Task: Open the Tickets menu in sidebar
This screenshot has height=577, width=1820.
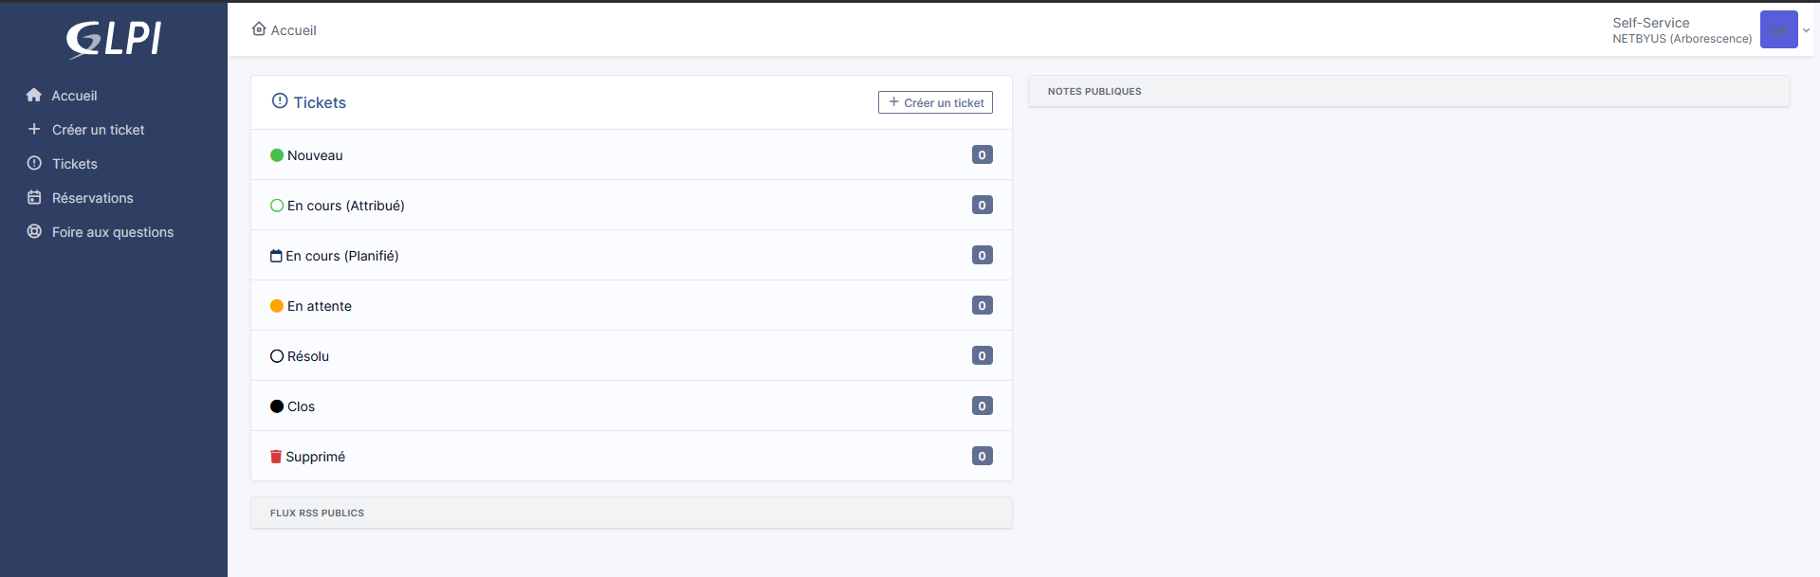Action: [x=74, y=164]
